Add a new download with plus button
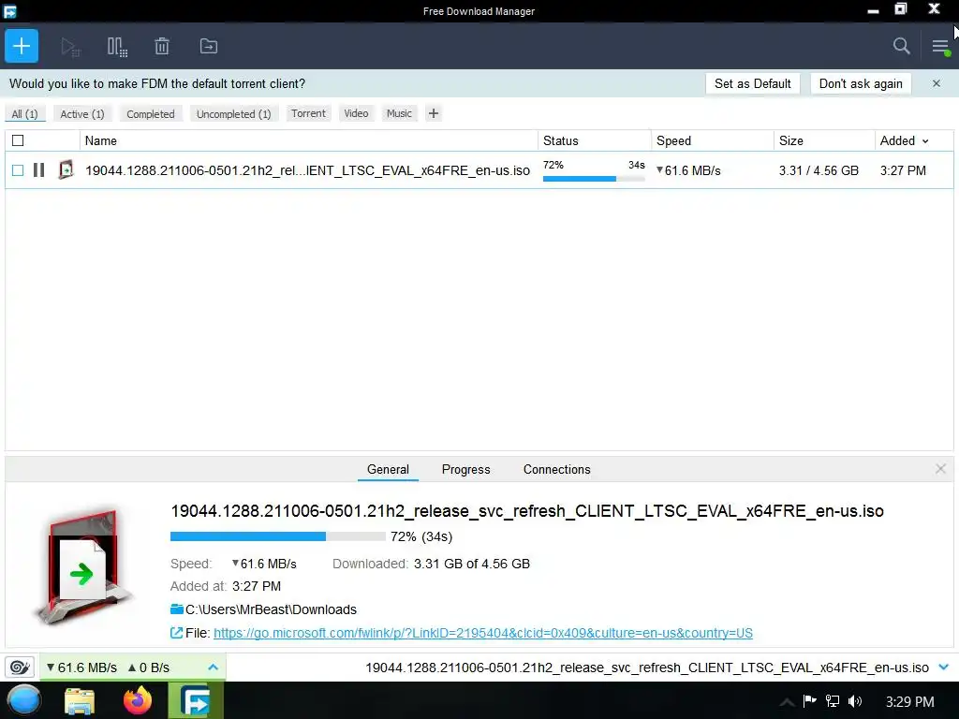Image resolution: width=959 pixels, height=719 pixels. pos(22,46)
